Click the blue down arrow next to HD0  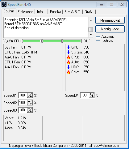[69, 67]
